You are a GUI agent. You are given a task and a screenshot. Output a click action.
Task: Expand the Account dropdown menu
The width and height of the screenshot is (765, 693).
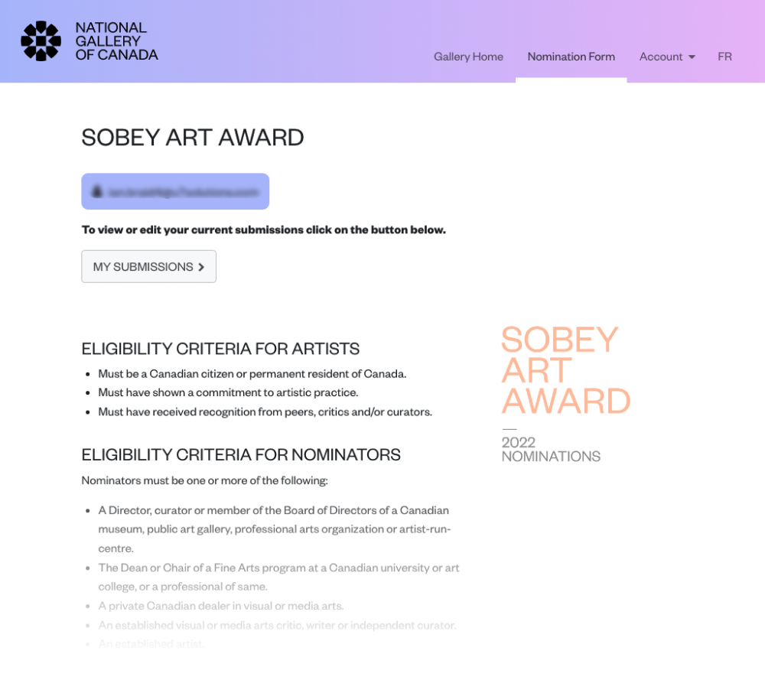coord(667,57)
